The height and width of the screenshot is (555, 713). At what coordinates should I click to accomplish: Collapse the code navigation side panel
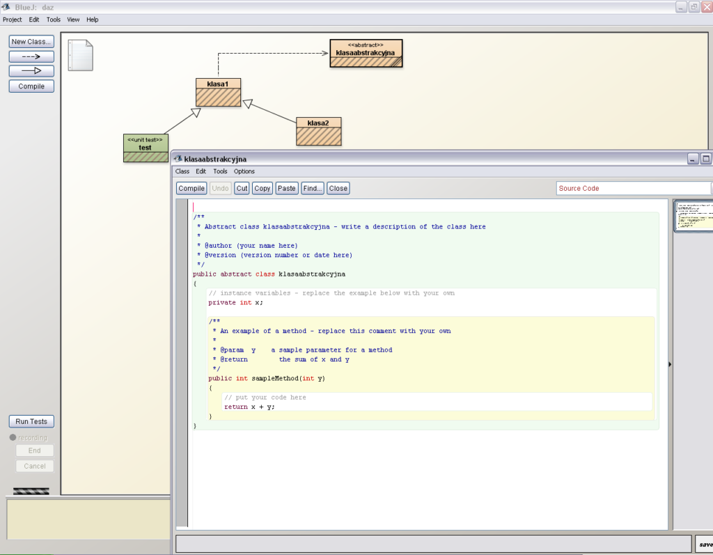[670, 364]
